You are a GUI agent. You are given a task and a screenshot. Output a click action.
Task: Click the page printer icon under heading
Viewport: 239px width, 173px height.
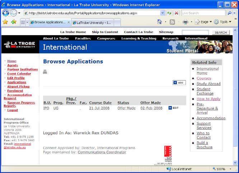[x=45, y=72]
